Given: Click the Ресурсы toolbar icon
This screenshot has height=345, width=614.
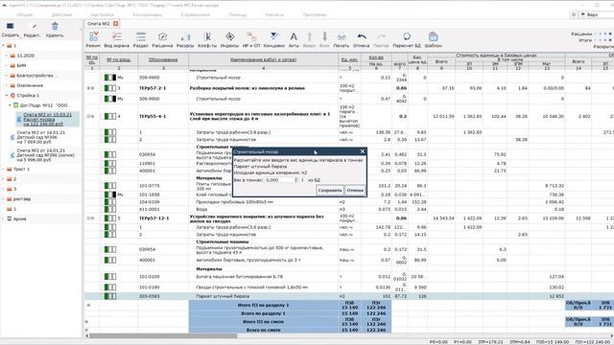Looking at the screenshot, I should (x=185, y=36).
